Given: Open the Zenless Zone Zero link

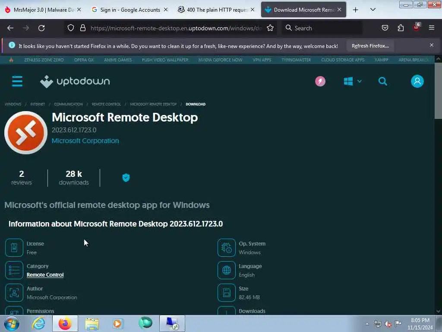Looking at the screenshot, I should 44,60.
